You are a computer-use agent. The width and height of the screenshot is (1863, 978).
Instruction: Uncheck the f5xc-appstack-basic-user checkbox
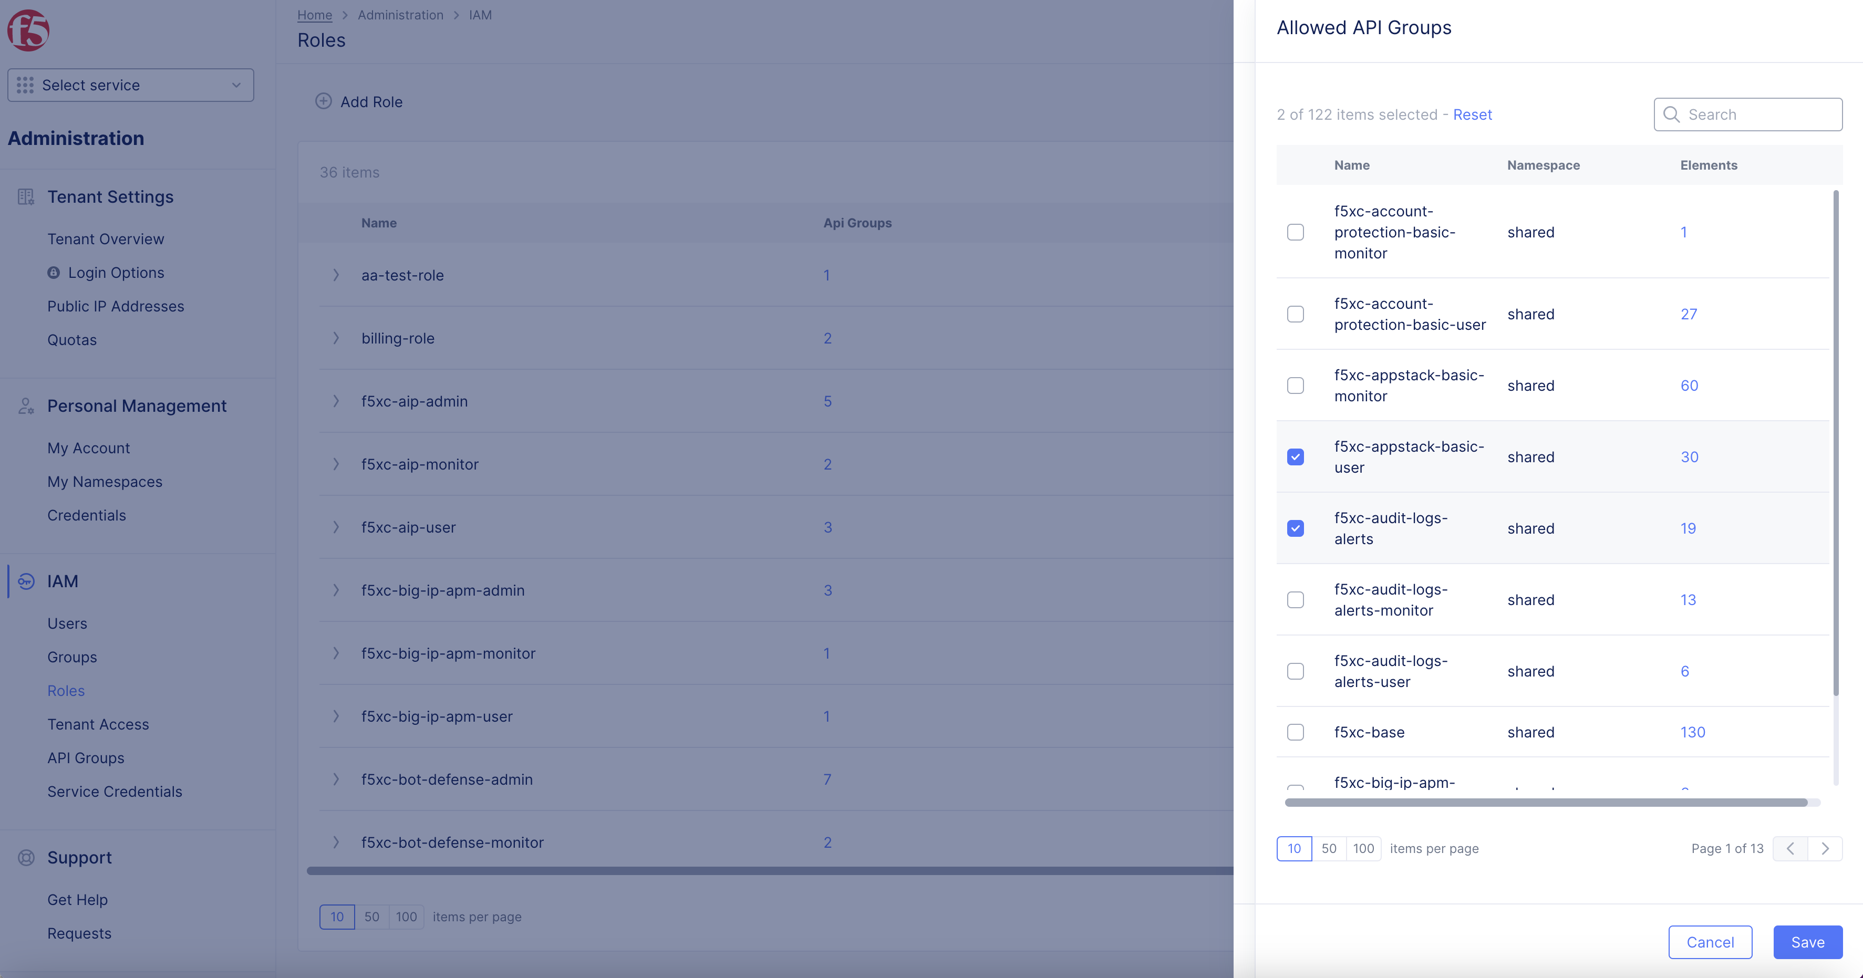click(1295, 457)
